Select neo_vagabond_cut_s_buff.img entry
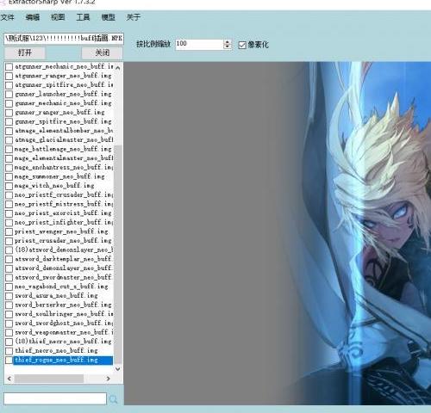This screenshot has height=413, width=431. 61,287
